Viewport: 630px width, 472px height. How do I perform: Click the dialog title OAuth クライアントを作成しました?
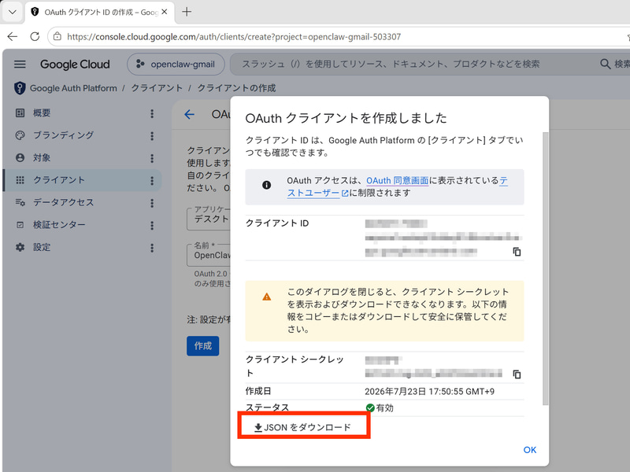tap(346, 118)
